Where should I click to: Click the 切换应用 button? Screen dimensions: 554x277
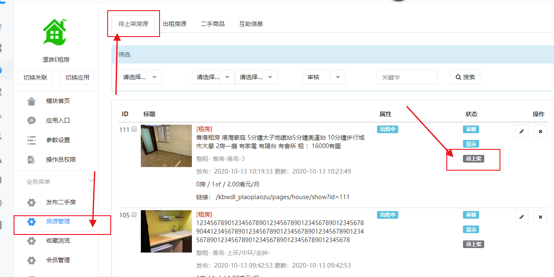[x=77, y=77]
